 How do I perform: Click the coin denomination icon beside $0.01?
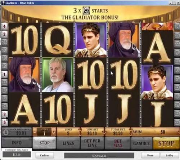[6, 133]
